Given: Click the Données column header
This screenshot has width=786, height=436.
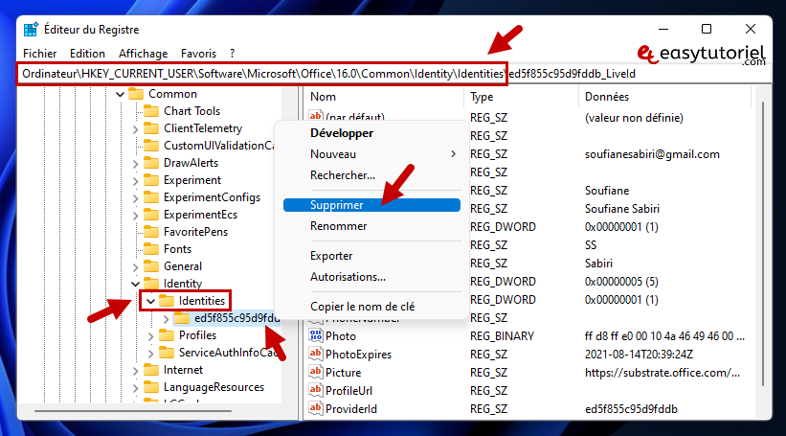Looking at the screenshot, I should pyautogui.click(x=664, y=97).
